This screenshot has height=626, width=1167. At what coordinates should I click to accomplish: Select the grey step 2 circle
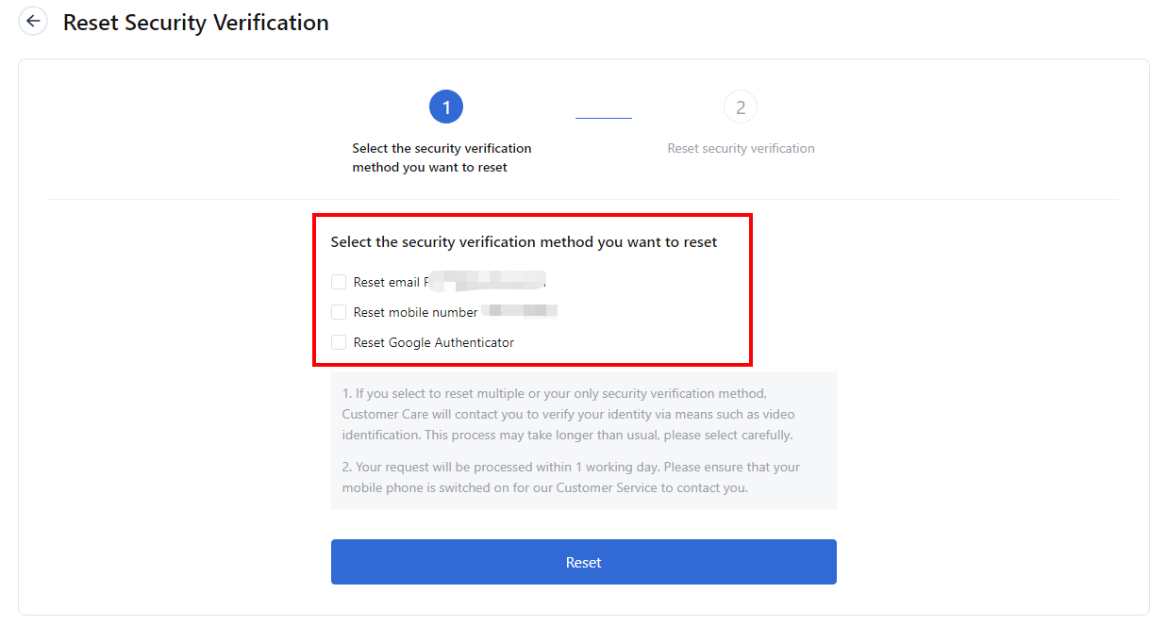[741, 107]
